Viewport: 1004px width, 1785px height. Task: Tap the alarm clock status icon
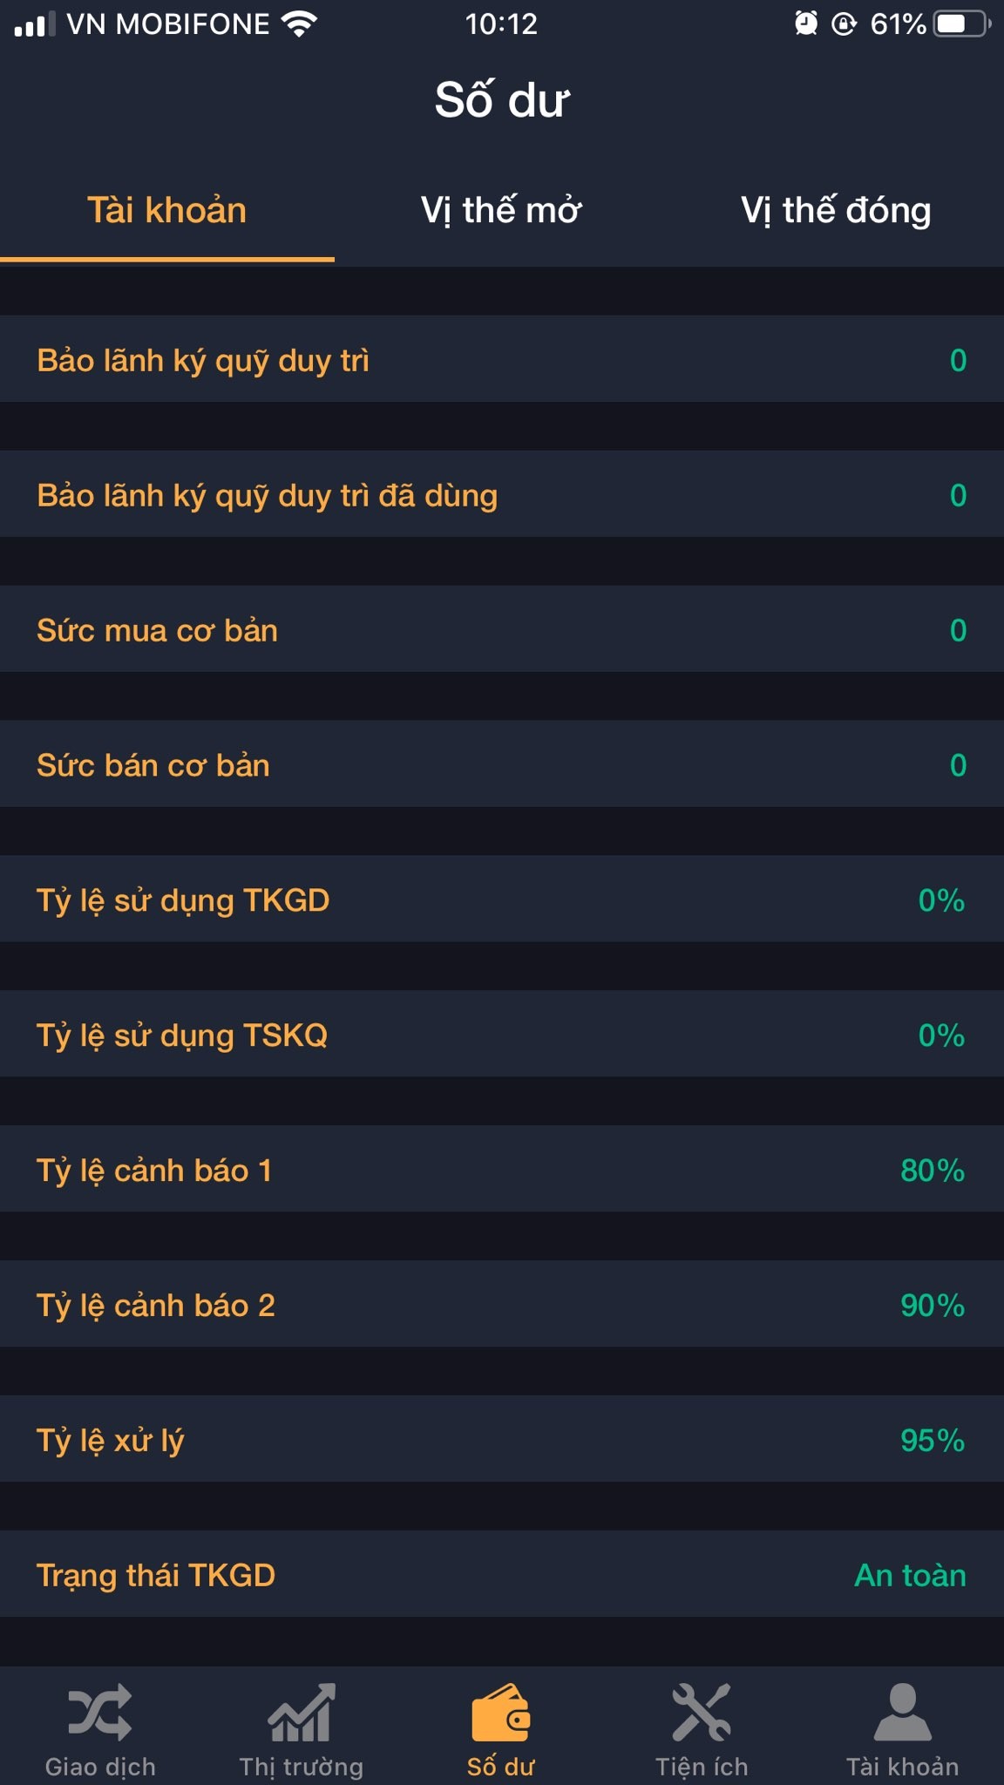tap(806, 24)
